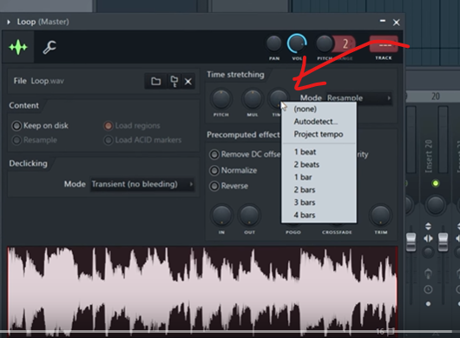460x338 pixels.
Task: Select Project tempo in the time menu
Action: click(x=319, y=134)
